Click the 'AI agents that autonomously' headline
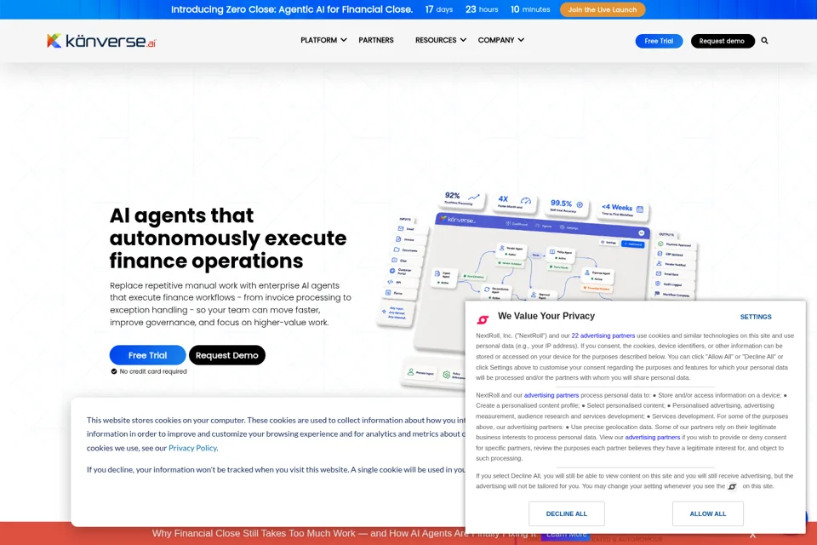The width and height of the screenshot is (817, 545). [228, 238]
